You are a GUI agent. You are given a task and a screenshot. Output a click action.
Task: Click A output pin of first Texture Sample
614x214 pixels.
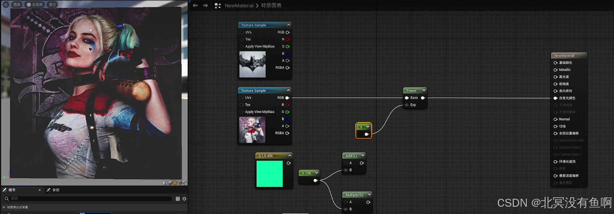coord(287,60)
